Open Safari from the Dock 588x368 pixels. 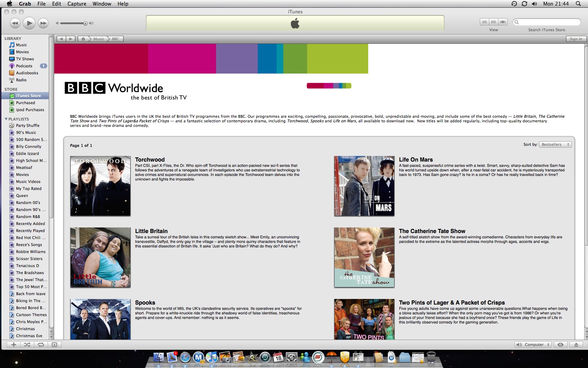[x=185, y=357]
